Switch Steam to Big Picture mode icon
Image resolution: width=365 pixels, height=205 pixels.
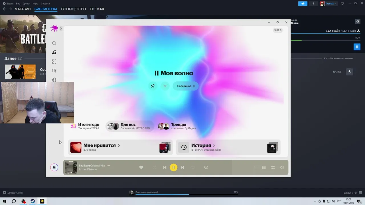(342, 3)
